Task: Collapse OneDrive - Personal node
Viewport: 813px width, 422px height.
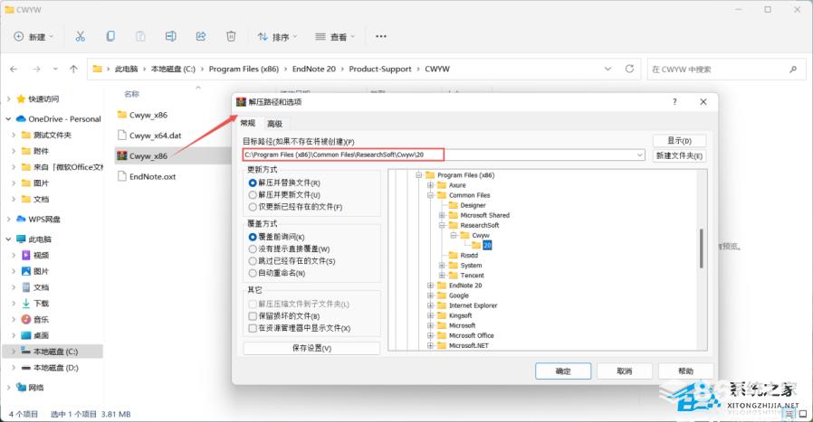Action: (8, 119)
